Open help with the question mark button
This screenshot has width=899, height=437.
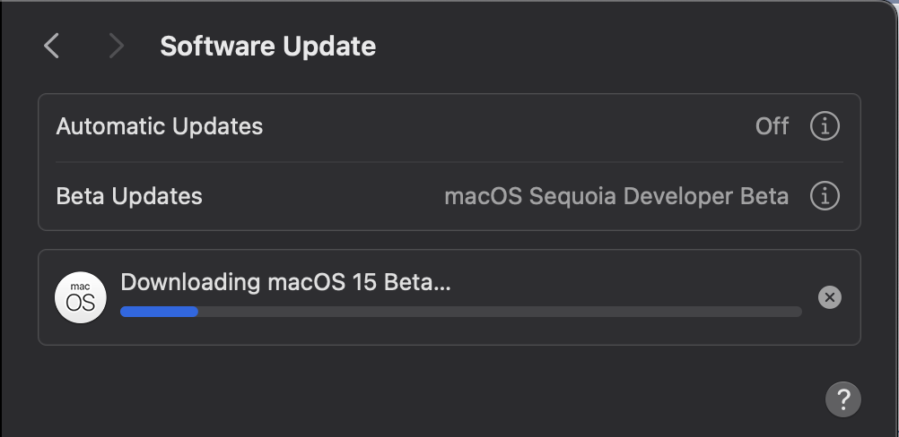(842, 398)
